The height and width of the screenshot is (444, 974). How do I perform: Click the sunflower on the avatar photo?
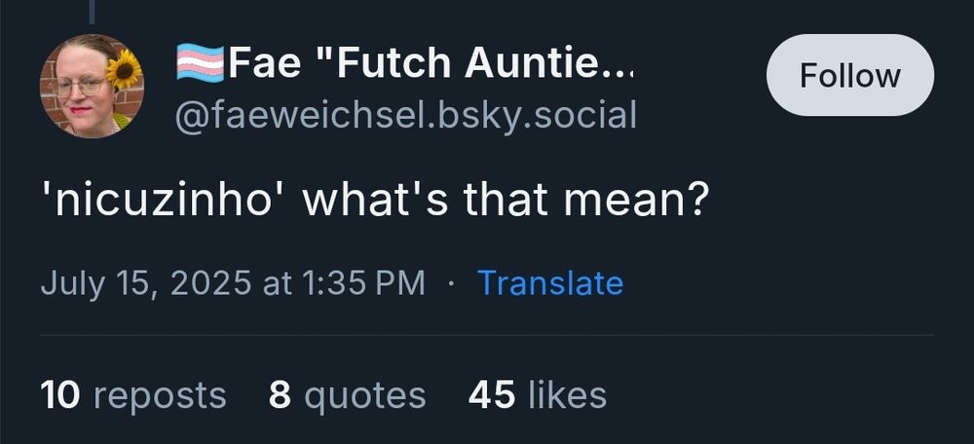[x=124, y=70]
